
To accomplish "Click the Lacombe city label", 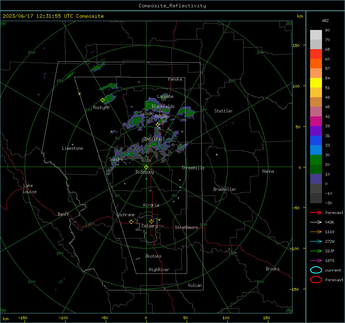I will (x=165, y=96).
